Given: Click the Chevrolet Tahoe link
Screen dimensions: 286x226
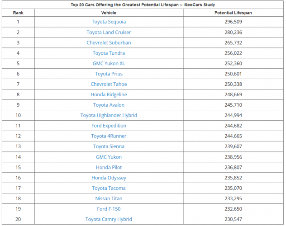Looking at the screenshot, I should pos(109,84).
